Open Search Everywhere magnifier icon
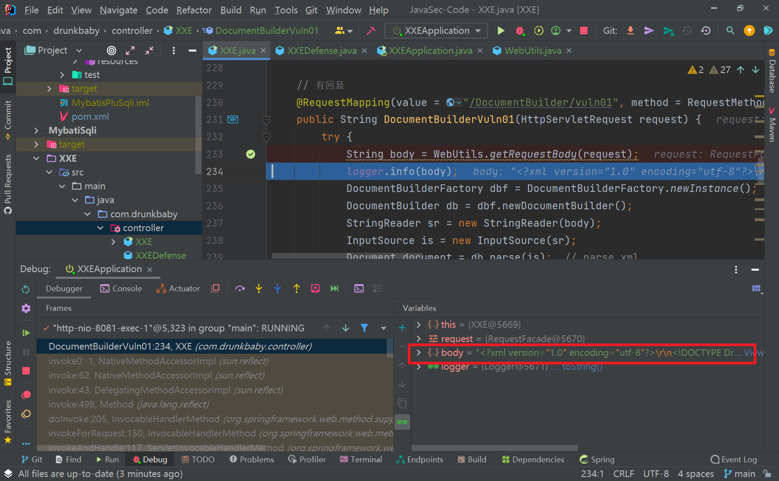The image size is (779, 481). (x=730, y=30)
